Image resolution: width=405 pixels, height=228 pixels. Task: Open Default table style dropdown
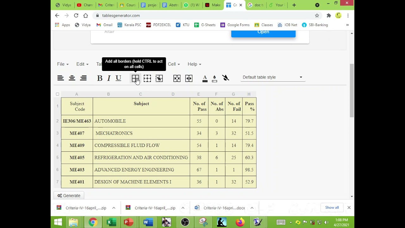(273, 77)
